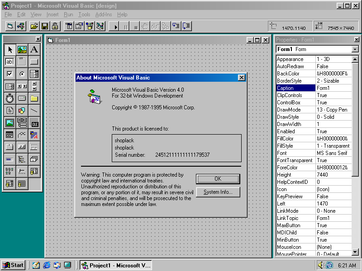Open the Menu Editor from the toolbar
362x271 pixels.
pyautogui.click(x=69, y=26)
